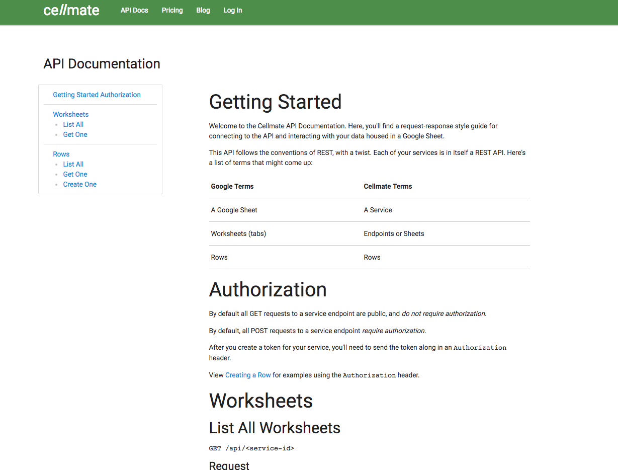
Task: Open API Docs in the top navigation
Action: pyautogui.click(x=134, y=10)
